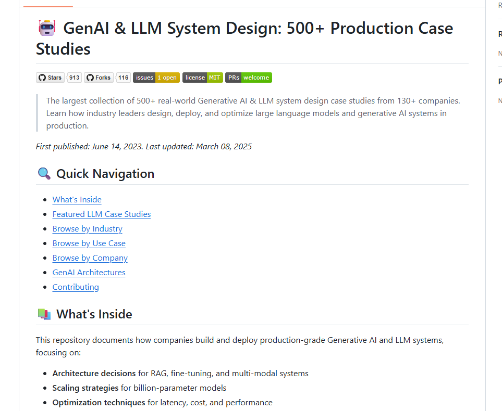Screen dimensions: 502x411
Task: Navigate to GenAI Architectures link
Action: coord(89,273)
